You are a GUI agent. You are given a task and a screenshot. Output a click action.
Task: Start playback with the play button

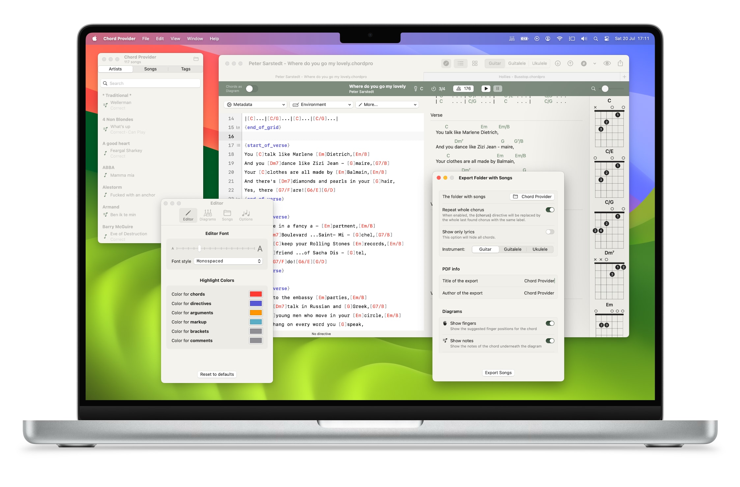click(486, 89)
